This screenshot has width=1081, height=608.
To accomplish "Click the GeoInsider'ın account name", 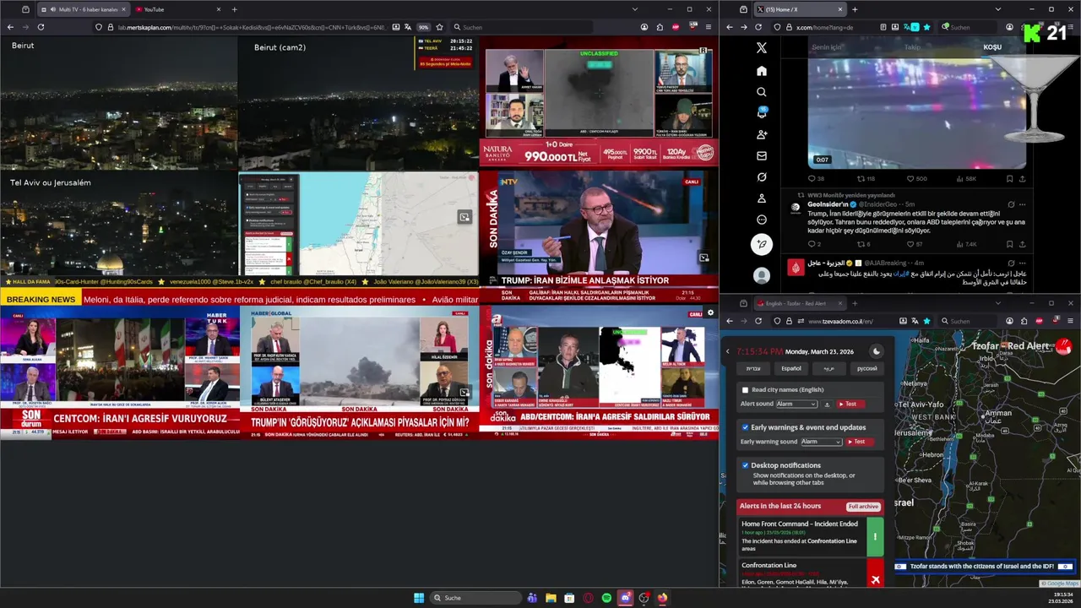I will click(828, 204).
